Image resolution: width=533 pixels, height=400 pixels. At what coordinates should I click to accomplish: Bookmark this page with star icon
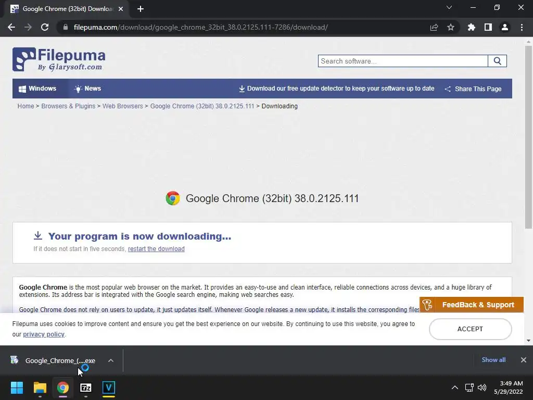tap(451, 27)
